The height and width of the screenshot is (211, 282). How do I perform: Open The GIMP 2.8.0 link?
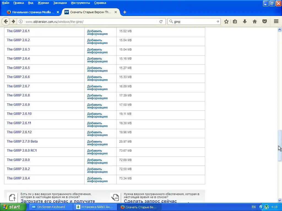point(18,160)
